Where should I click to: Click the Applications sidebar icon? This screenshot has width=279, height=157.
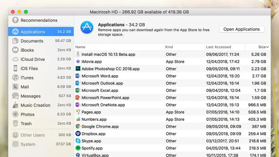pyautogui.click(x=15, y=32)
